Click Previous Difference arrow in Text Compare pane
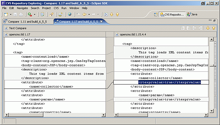220x125 pixels. [x=214, y=28]
